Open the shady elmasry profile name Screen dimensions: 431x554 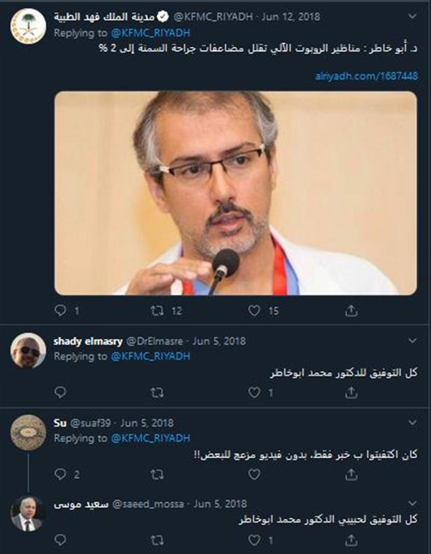[88, 341]
